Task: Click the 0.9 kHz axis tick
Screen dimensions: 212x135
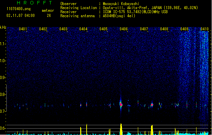Action: (3, 78)
